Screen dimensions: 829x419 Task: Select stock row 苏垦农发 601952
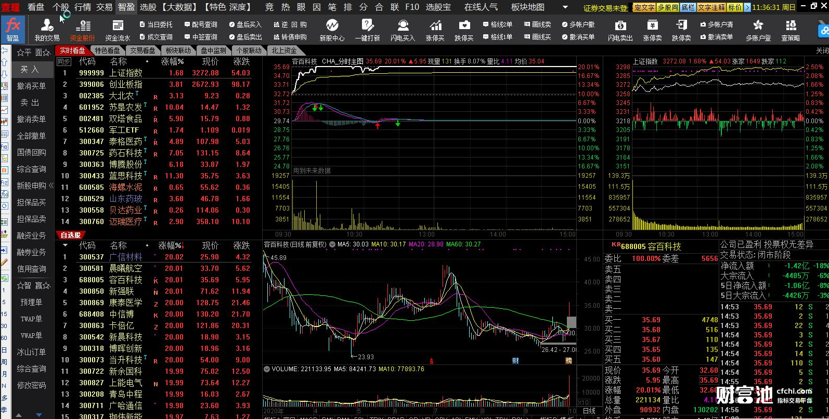(158, 107)
